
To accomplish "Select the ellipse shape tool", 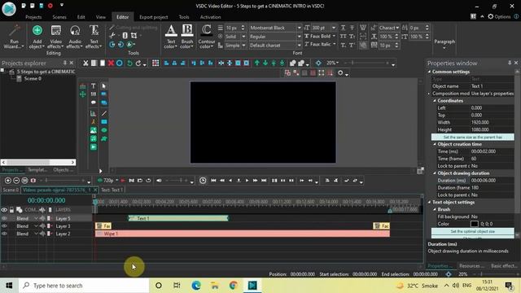I will 104,130.
